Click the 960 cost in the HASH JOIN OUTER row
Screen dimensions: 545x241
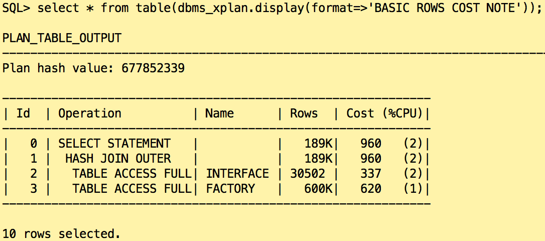pos(370,159)
